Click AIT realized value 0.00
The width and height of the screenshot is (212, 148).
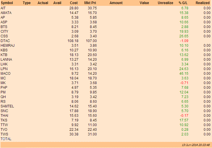207,8
